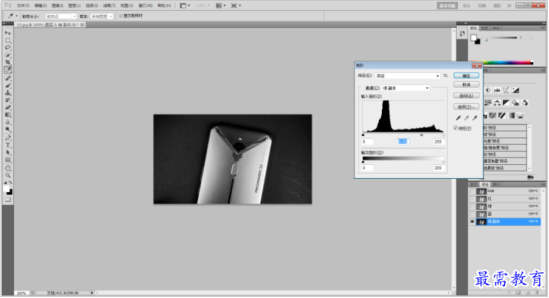This screenshot has height=298, width=549.
Task: Select the Dodge tool
Action: click(8, 129)
